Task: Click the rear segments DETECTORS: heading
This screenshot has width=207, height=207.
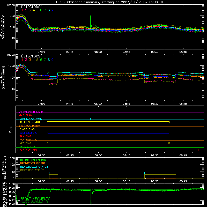Action: pos(31,56)
